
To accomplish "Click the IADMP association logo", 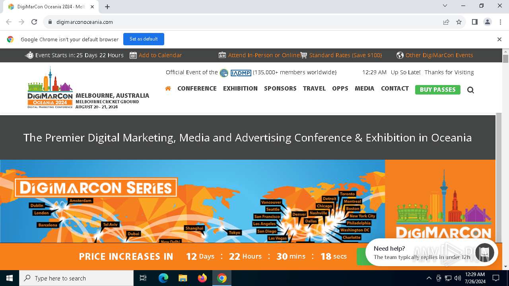I will pyautogui.click(x=241, y=73).
